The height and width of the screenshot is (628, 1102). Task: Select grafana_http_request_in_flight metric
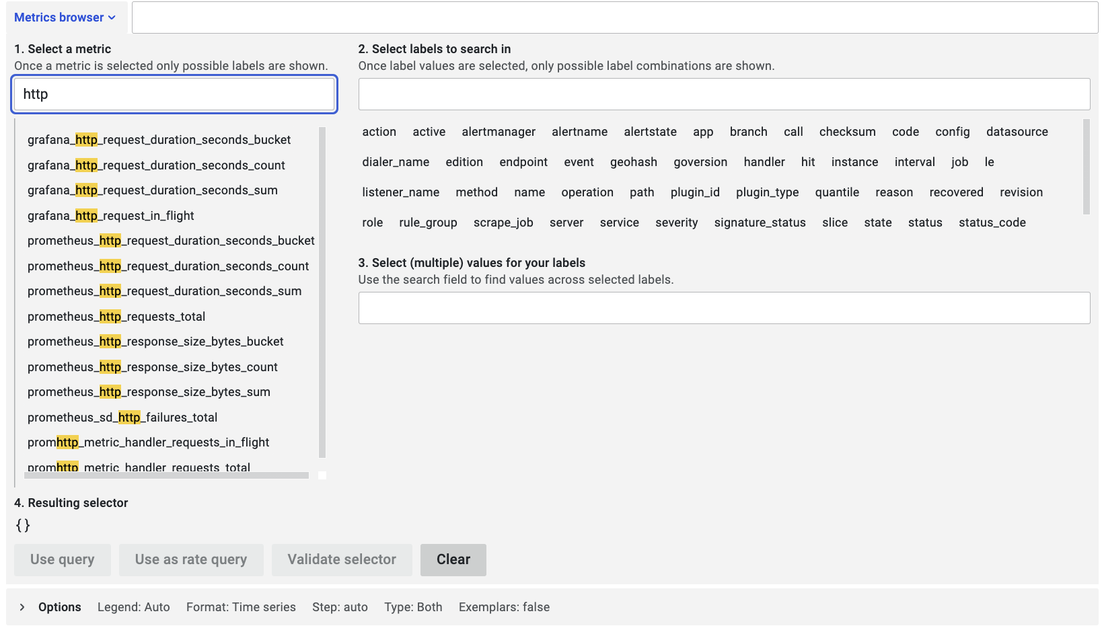tap(110, 215)
